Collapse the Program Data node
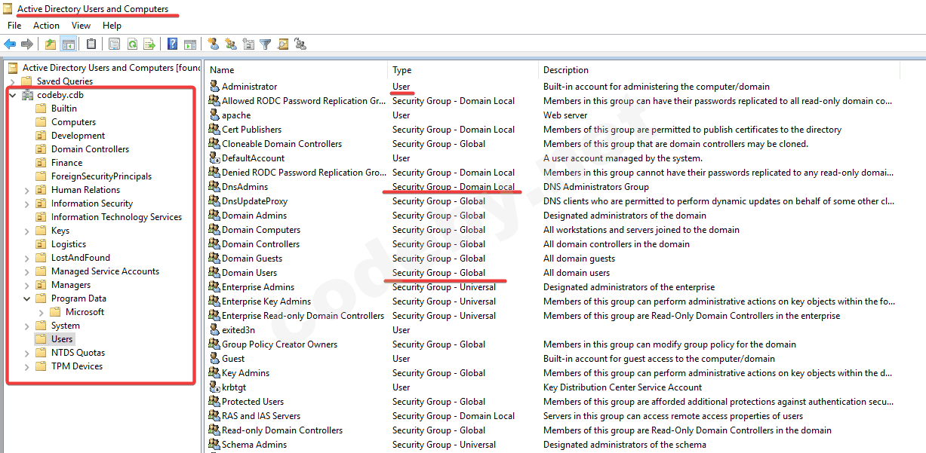Screen dimensions: 926x453 pos(27,298)
